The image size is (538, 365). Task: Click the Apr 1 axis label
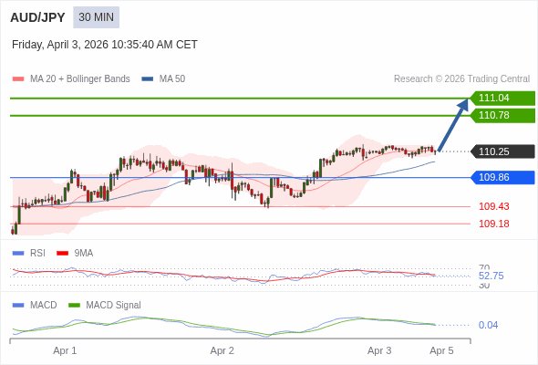[65, 351]
